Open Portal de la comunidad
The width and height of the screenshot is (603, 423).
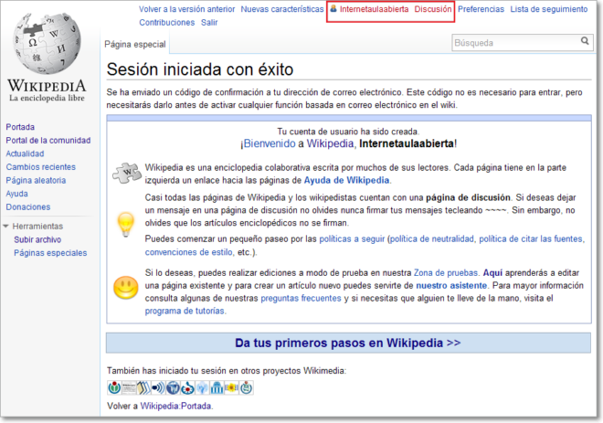[48, 141]
